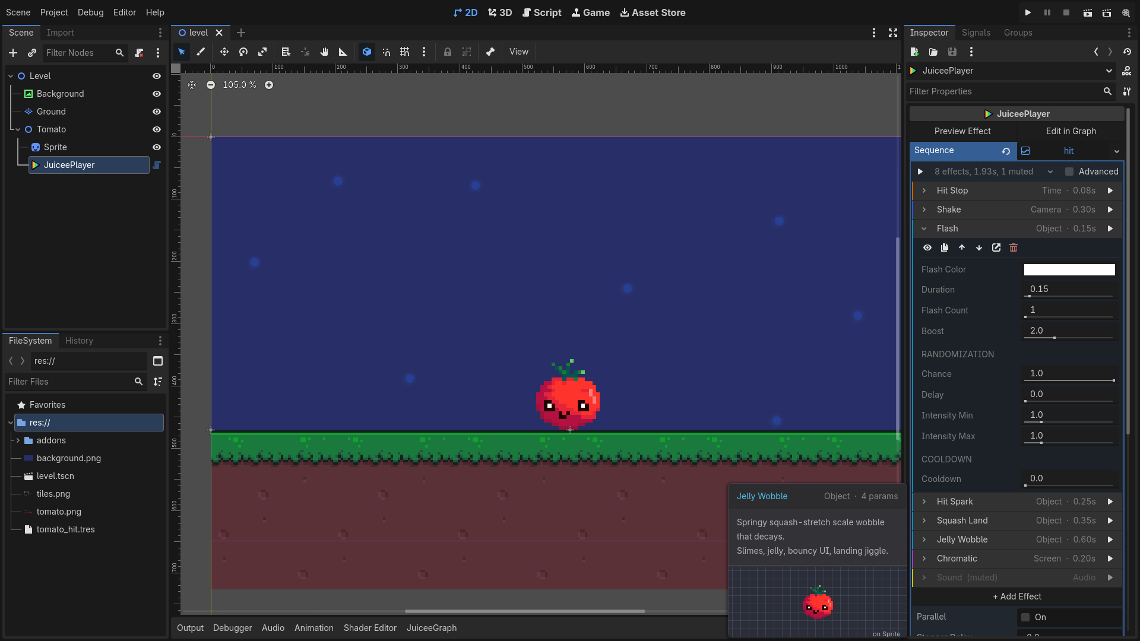Open the script attached to JuiceePlayer
Viewport: 1140px width, 641px height.
[x=157, y=165]
